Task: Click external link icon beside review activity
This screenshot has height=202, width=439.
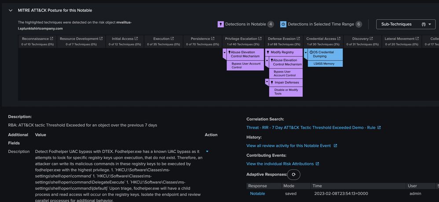Action: [x=336, y=146]
